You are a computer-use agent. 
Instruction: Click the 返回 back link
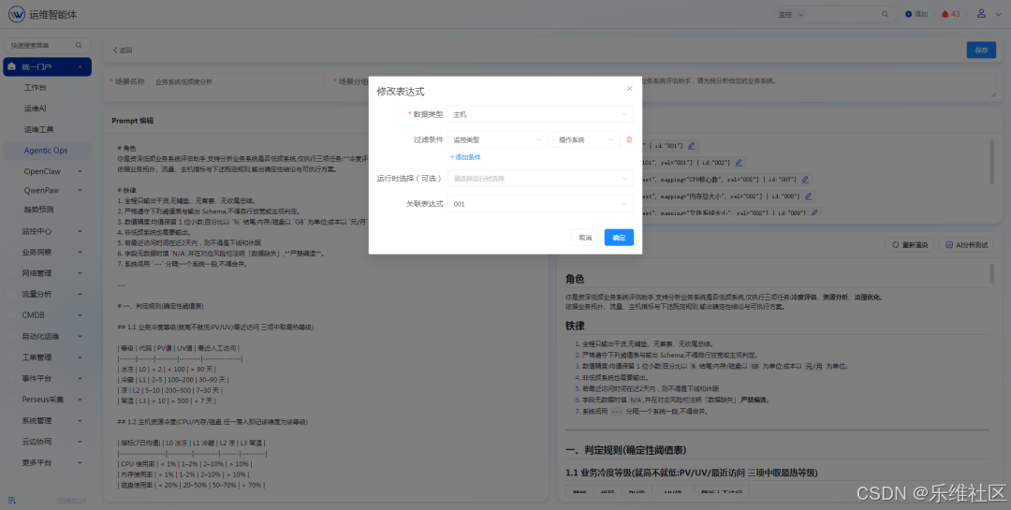click(123, 50)
